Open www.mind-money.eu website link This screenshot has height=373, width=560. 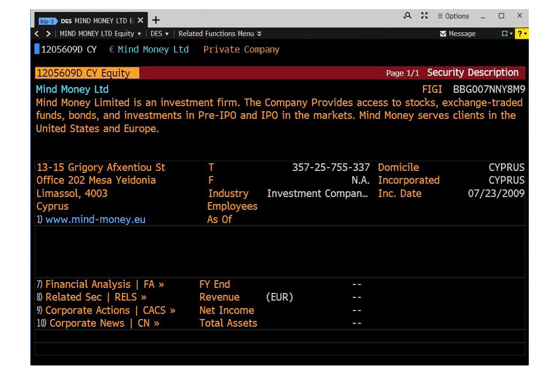click(95, 219)
